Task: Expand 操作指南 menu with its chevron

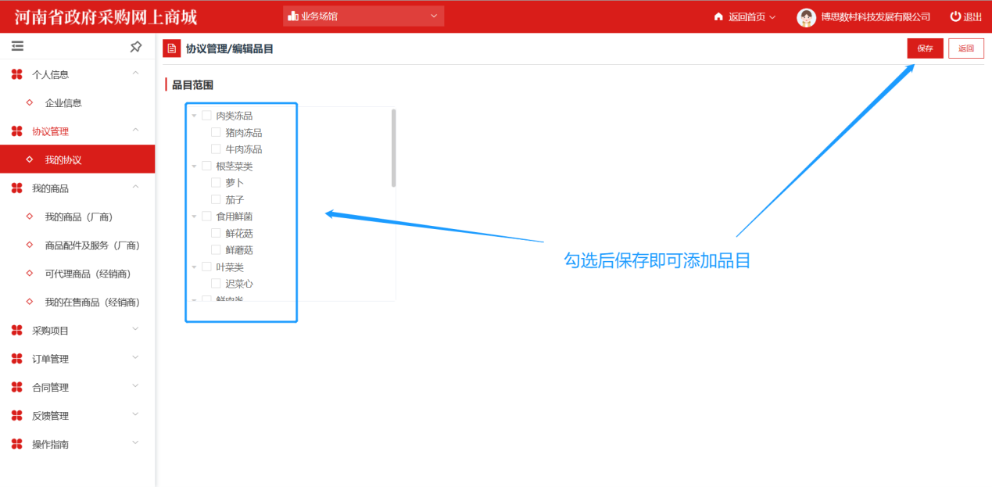Action: 135,443
